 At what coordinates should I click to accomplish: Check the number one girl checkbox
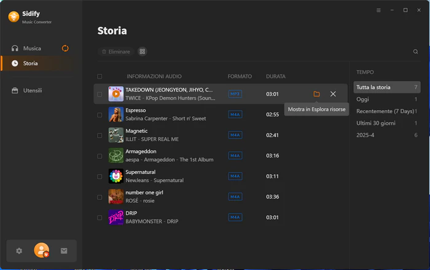point(100,197)
